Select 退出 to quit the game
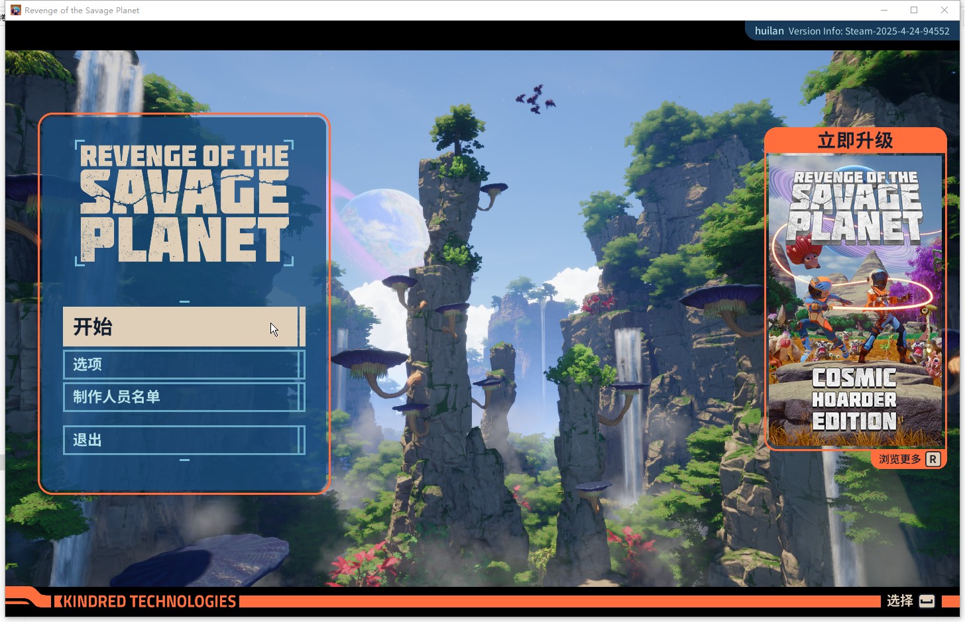 pos(184,440)
